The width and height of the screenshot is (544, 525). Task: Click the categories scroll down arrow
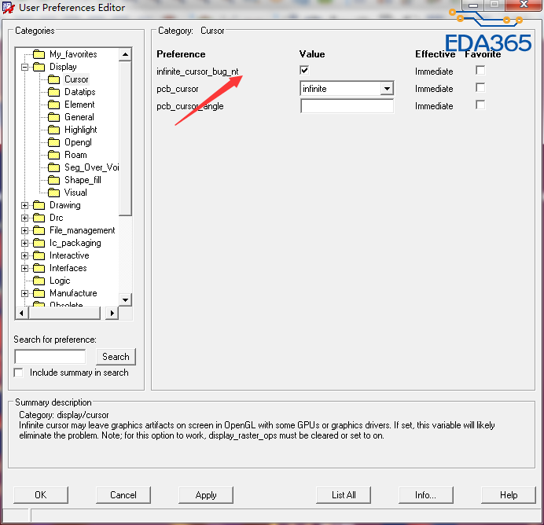125,299
